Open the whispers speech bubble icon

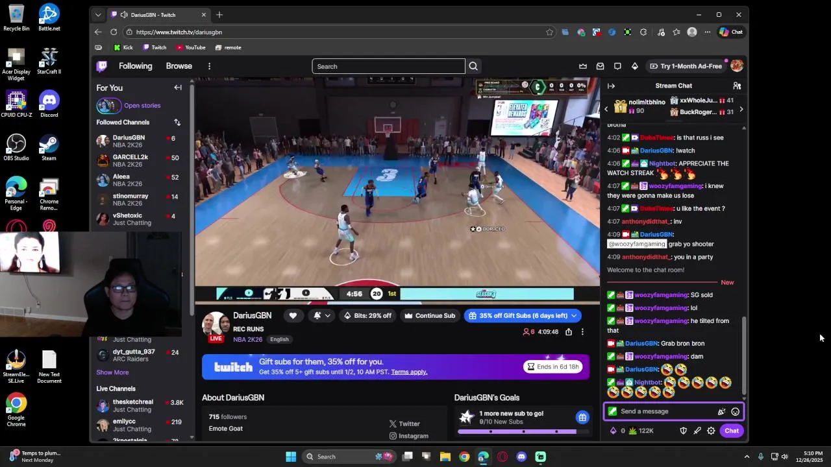pyautogui.click(x=617, y=66)
